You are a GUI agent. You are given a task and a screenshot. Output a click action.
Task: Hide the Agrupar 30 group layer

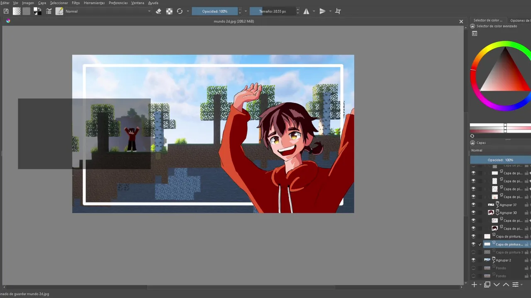[473, 213]
